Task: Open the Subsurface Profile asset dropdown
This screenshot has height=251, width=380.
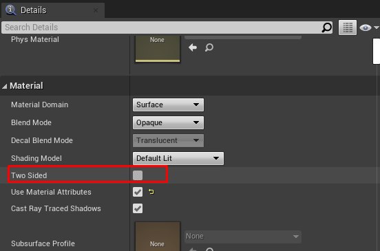Action: [x=243, y=237]
